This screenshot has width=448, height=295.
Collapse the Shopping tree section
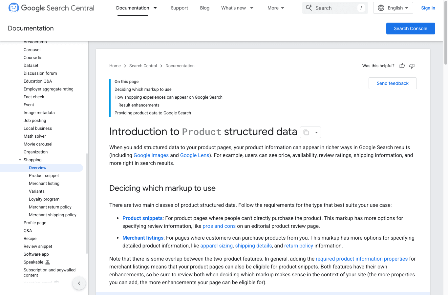click(20, 160)
